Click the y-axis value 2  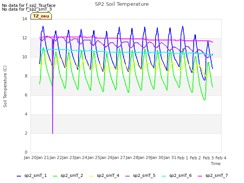click(26, 133)
